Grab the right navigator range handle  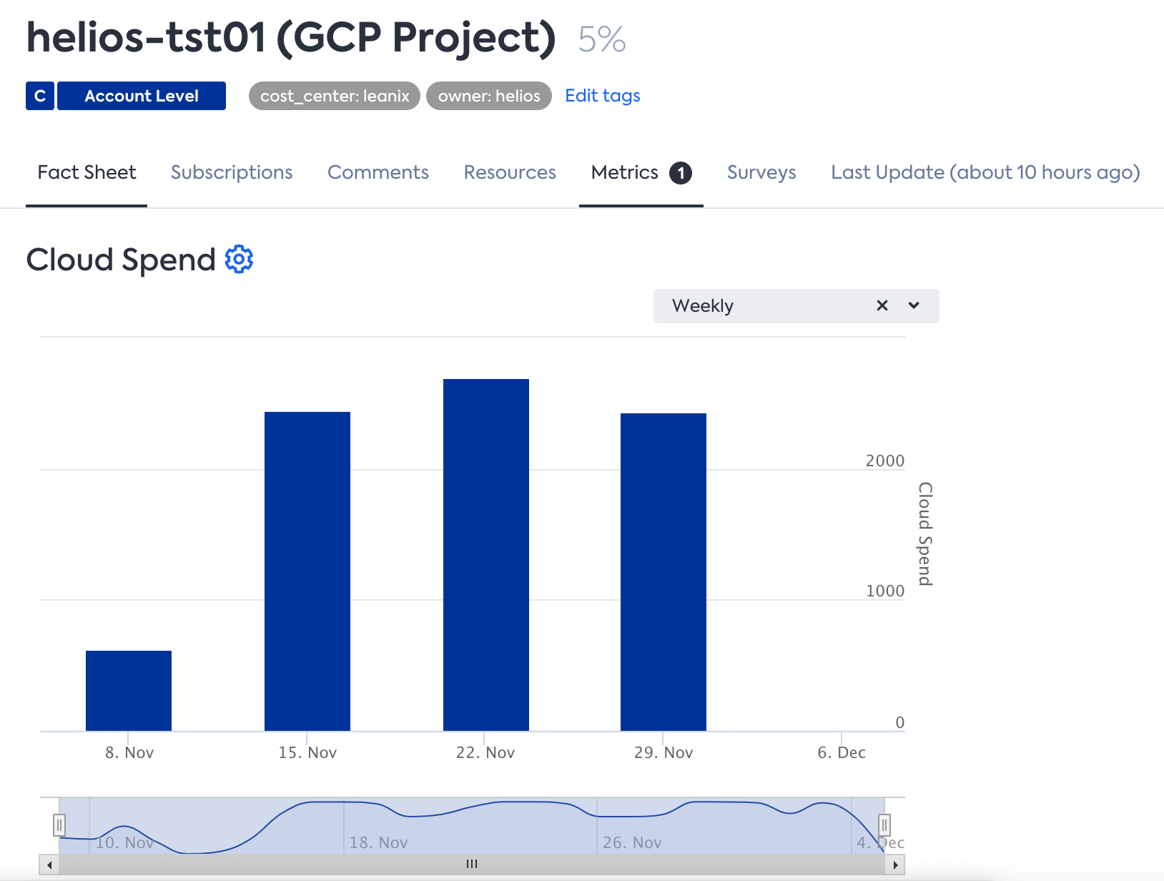point(884,825)
